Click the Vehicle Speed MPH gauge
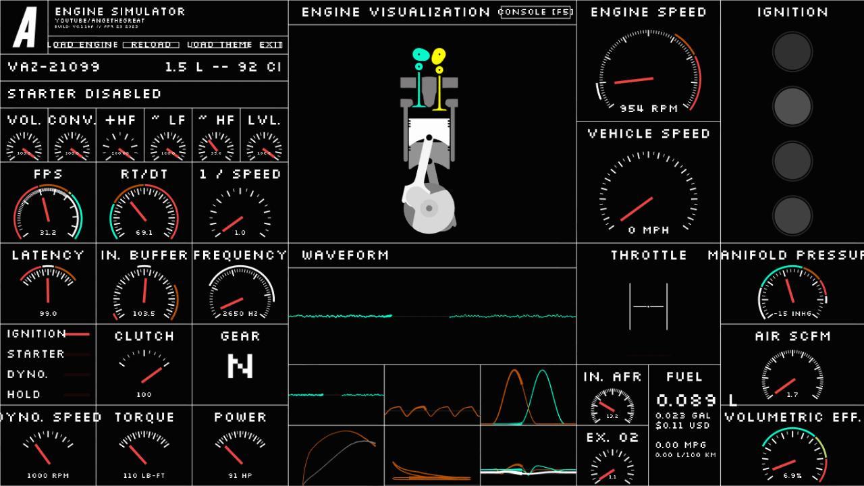 [x=648, y=193]
